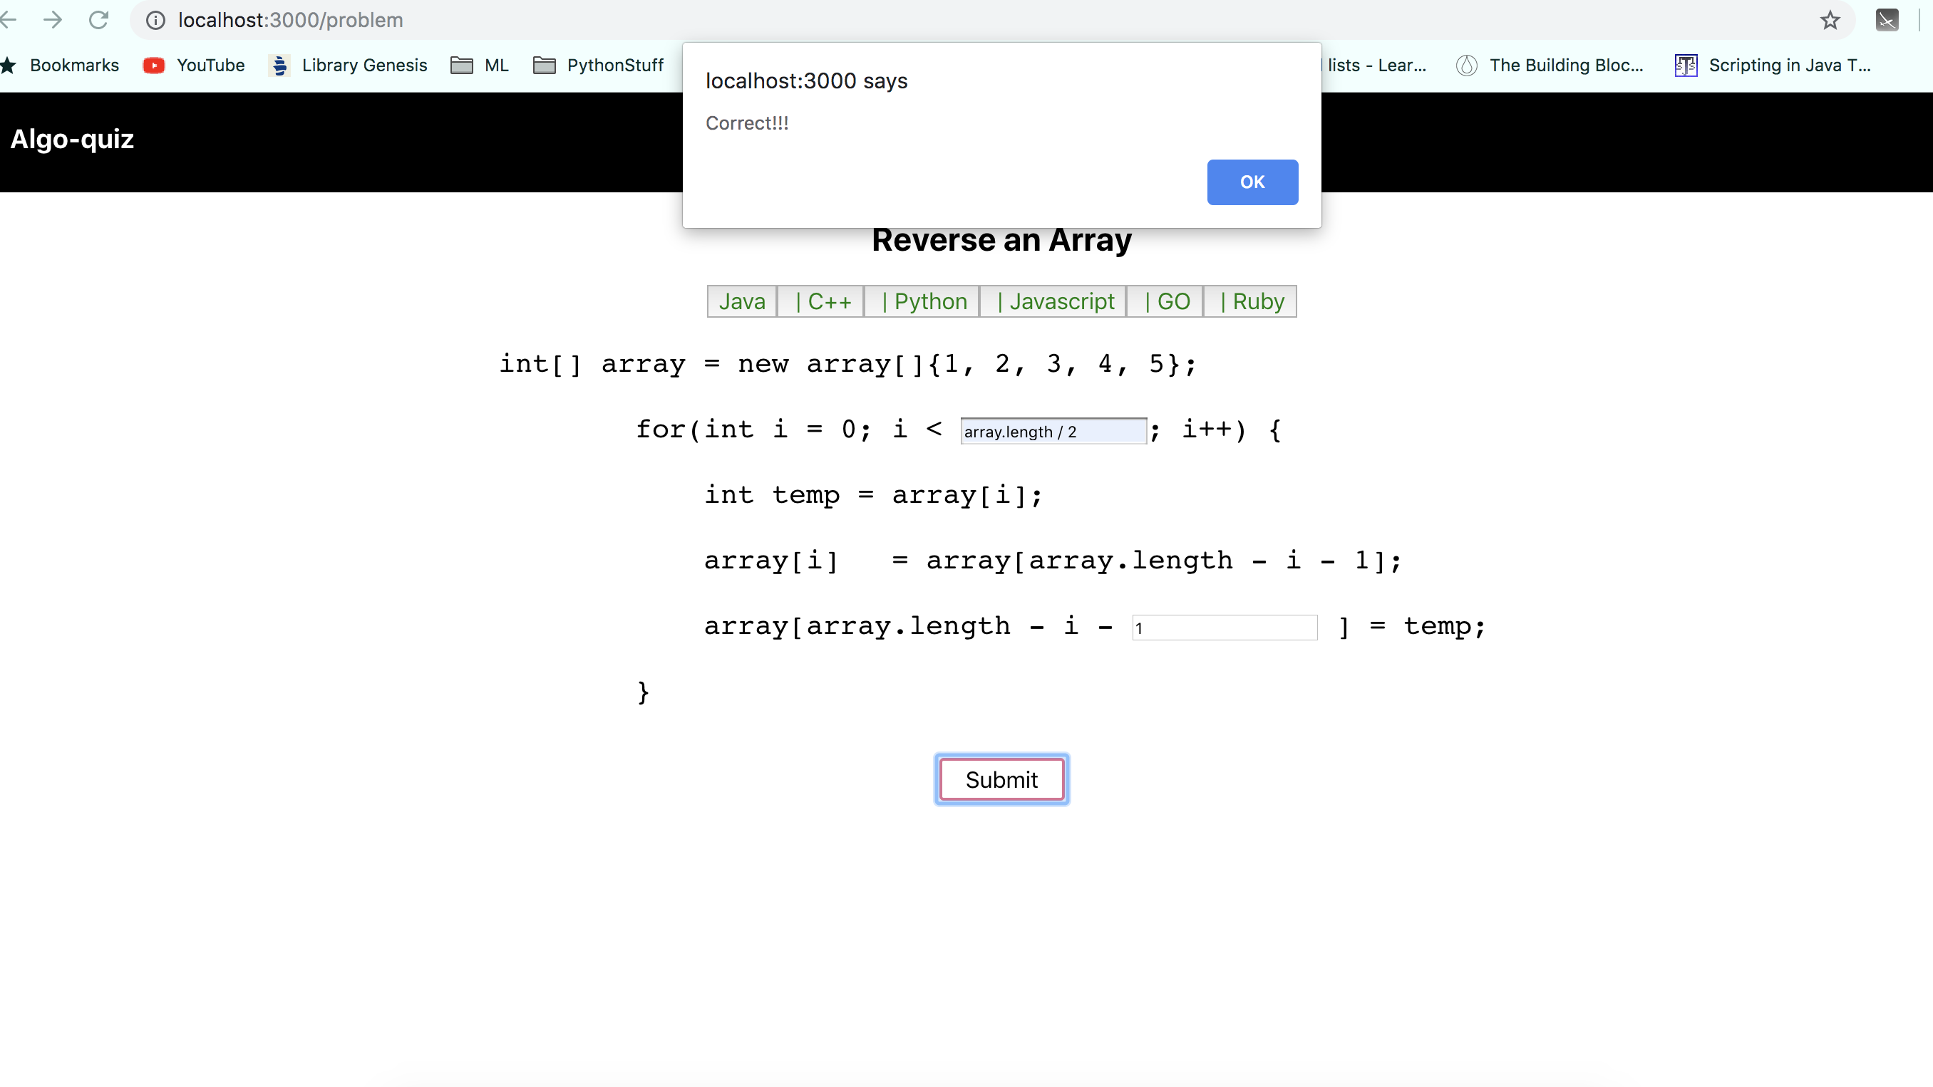Open The Building Blocks bookmark
The height and width of the screenshot is (1087, 1933).
pos(1550,66)
